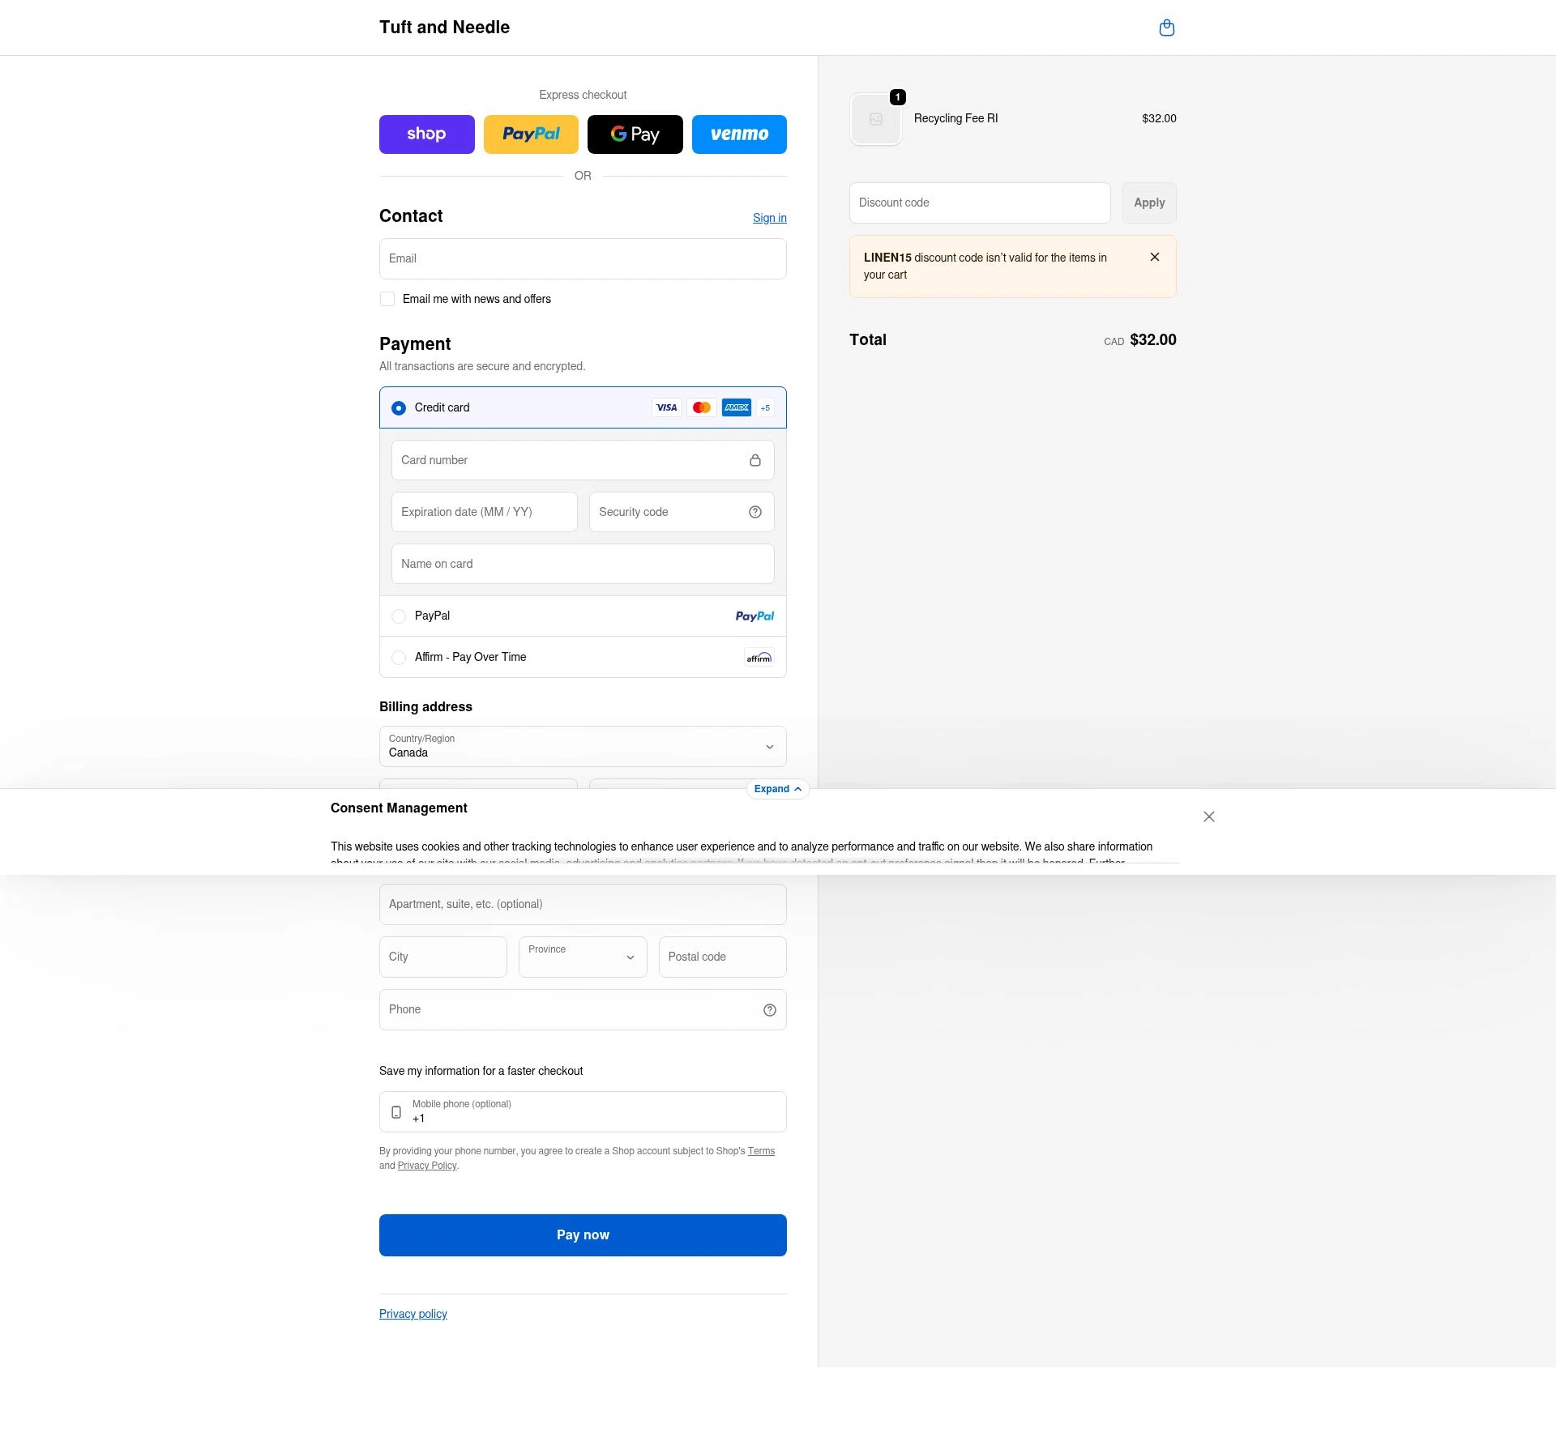This screenshot has width=1556, height=1454.
Task: Apply the discount code
Action: click(x=1148, y=203)
